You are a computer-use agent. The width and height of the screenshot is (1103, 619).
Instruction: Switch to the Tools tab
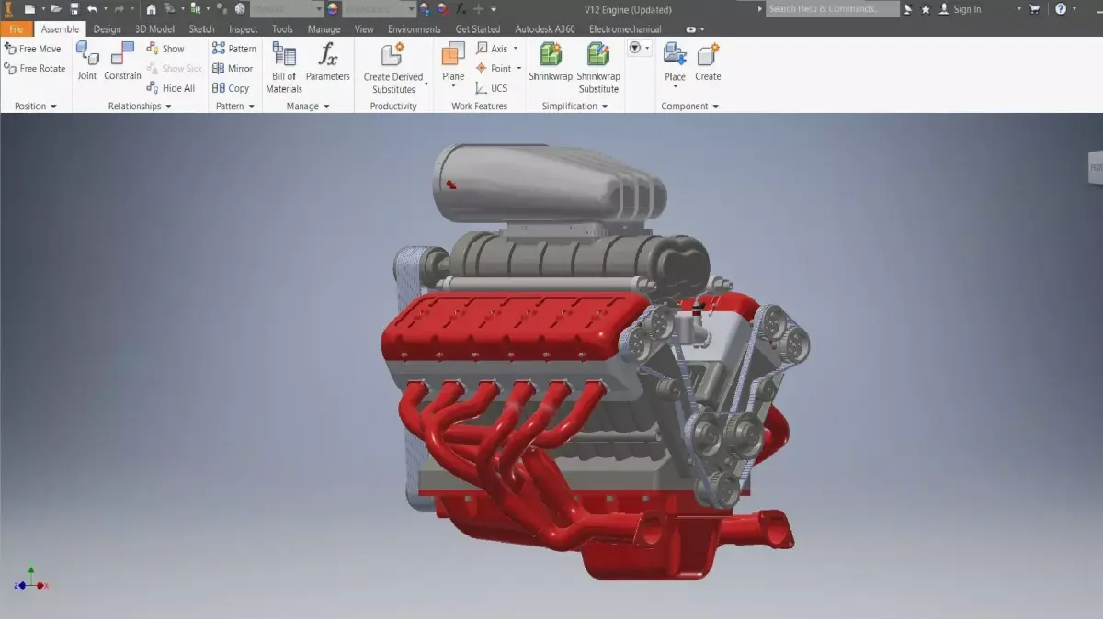pyautogui.click(x=283, y=29)
